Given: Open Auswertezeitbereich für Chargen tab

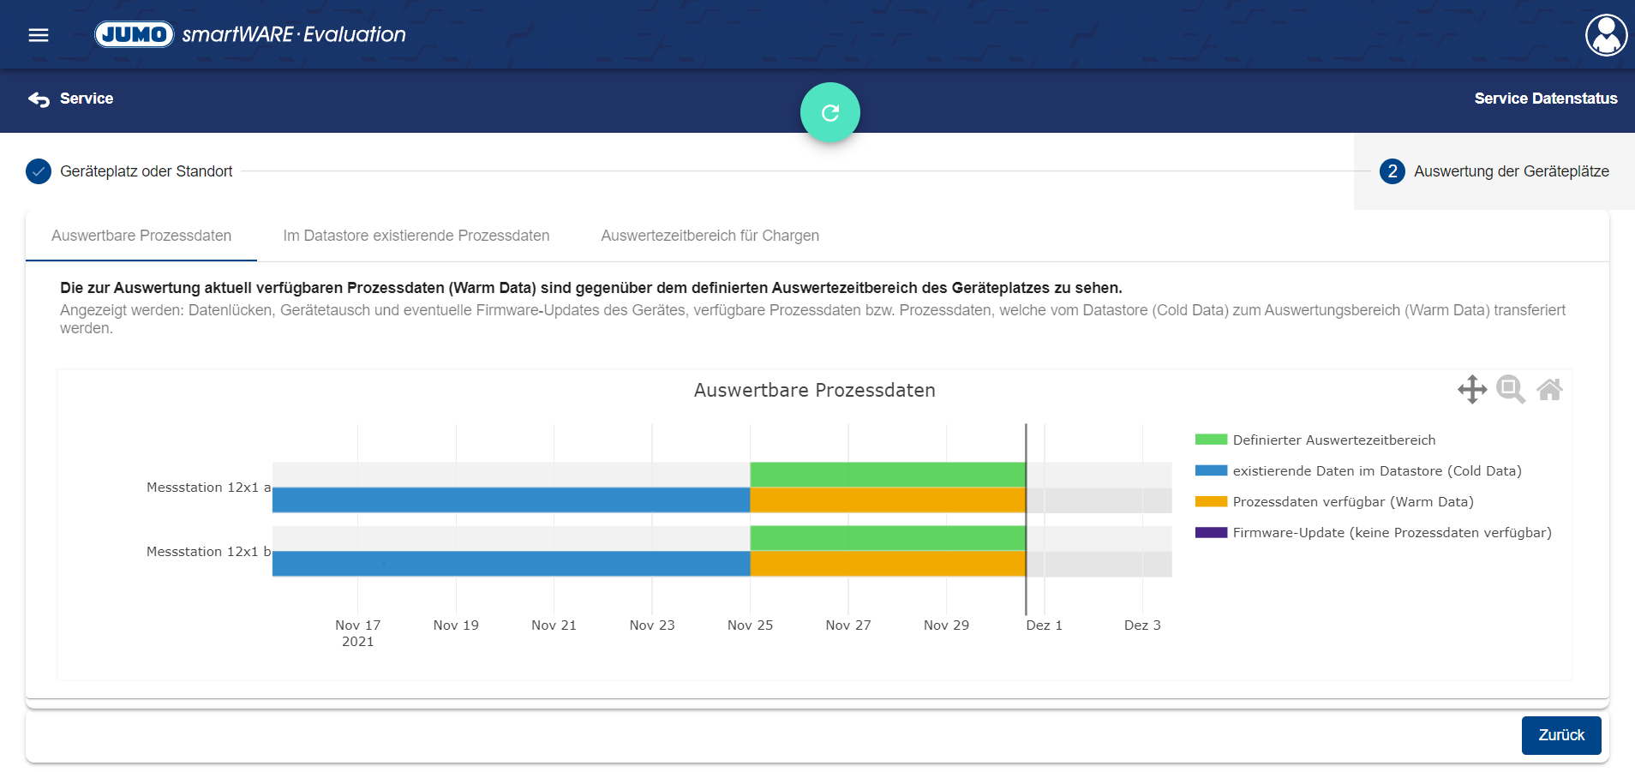Looking at the screenshot, I should coord(710,236).
